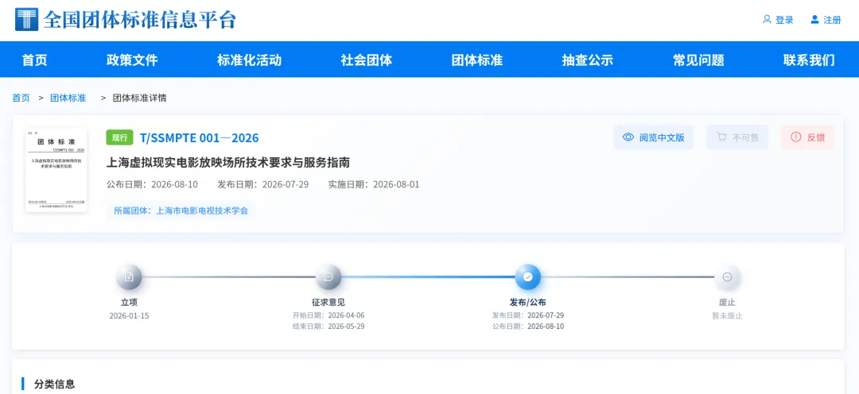The width and height of the screenshot is (859, 394).
Task: Select the 废止 stage minus icon
Action: click(x=728, y=277)
